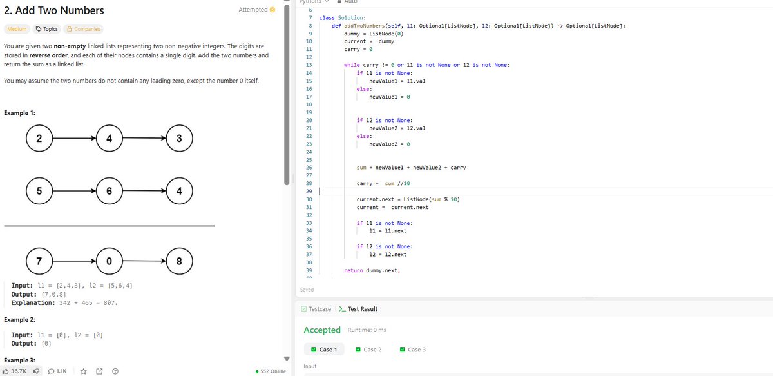Screen dimensions: 773x376
Task: Click the 'Output: [7,0,8]' line
Action: pyautogui.click(x=39, y=294)
